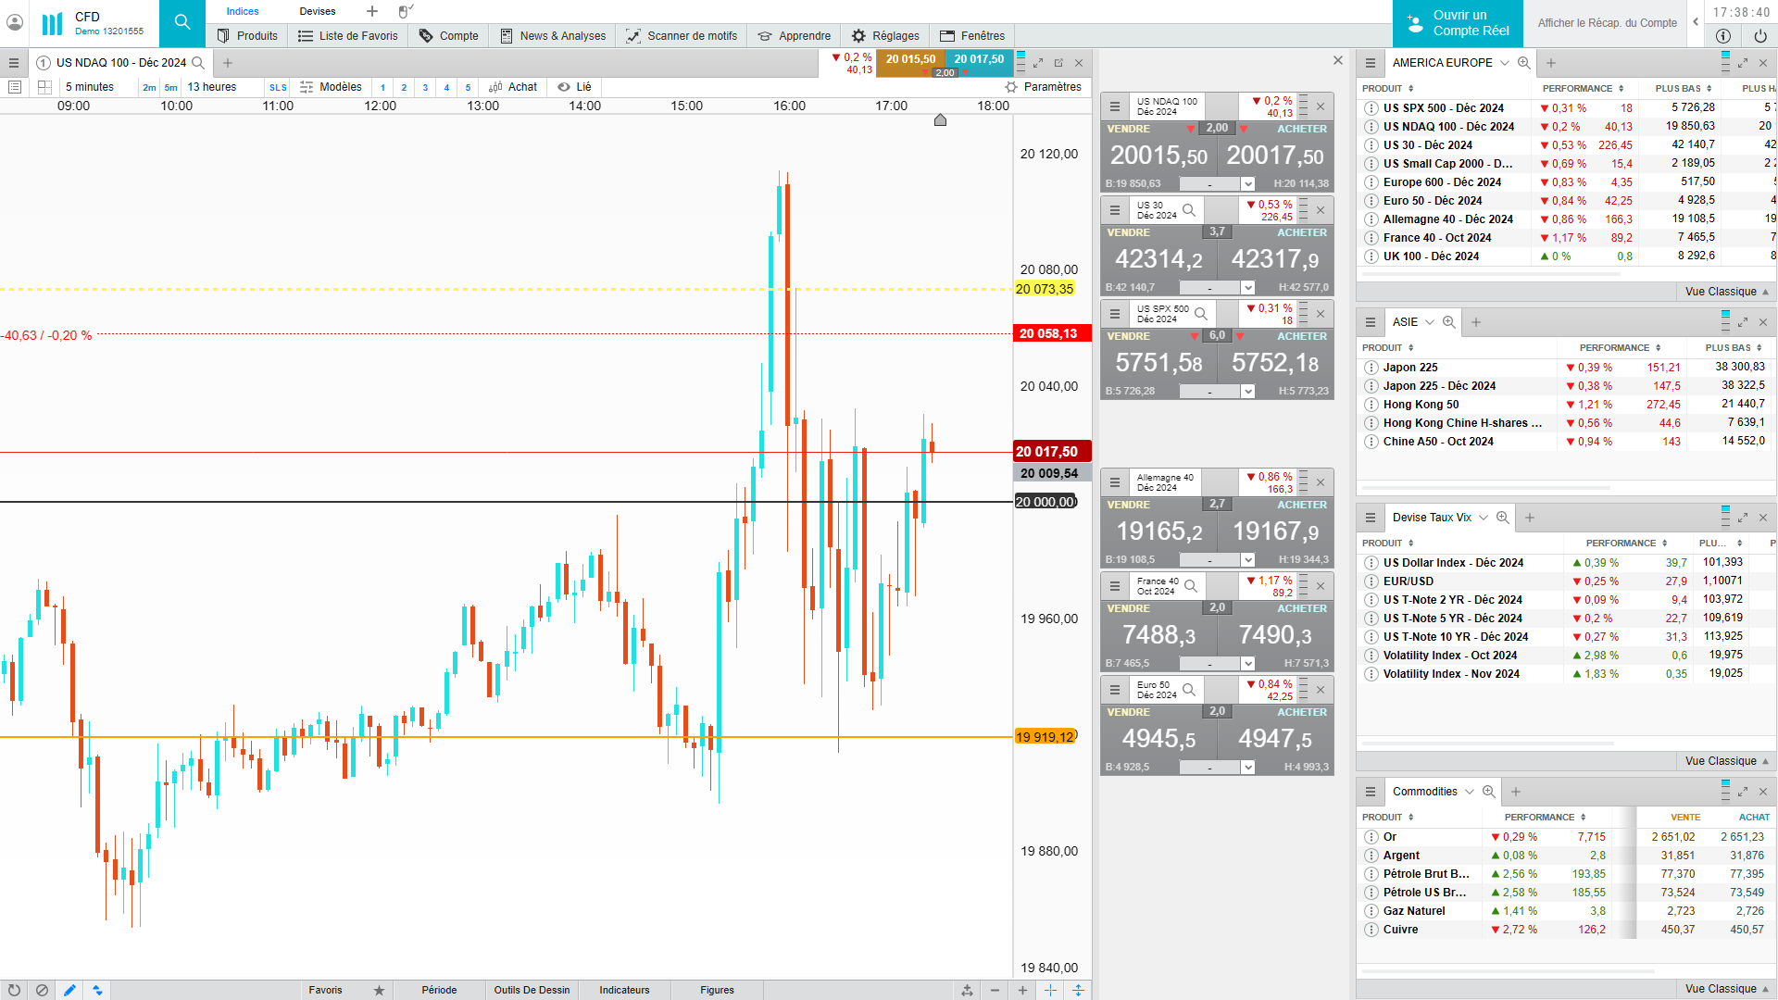The height and width of the screenshot is (1000, 1778).
Task: Click the power logout icon
Action: point(1759,36)
